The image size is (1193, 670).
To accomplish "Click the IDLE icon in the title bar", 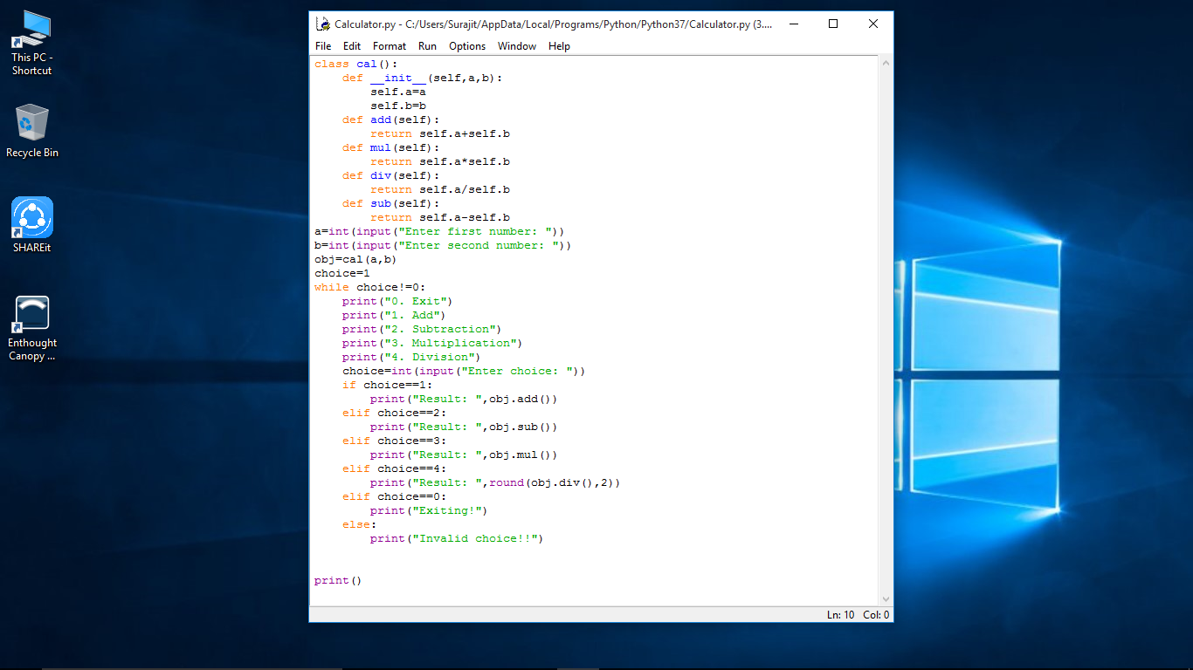I will (x=321, y=24).
